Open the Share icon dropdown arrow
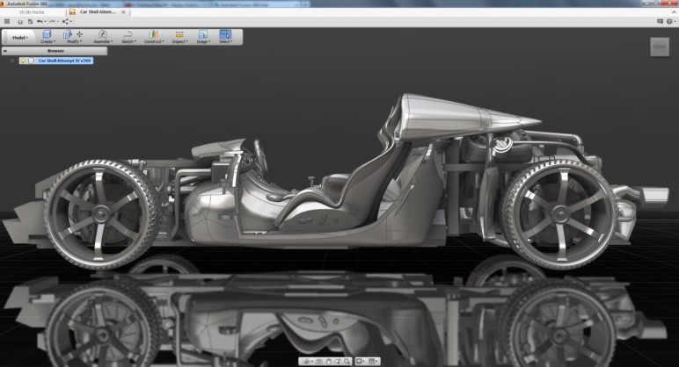Viewport: 679px width, 367px height. pos(71,21)
